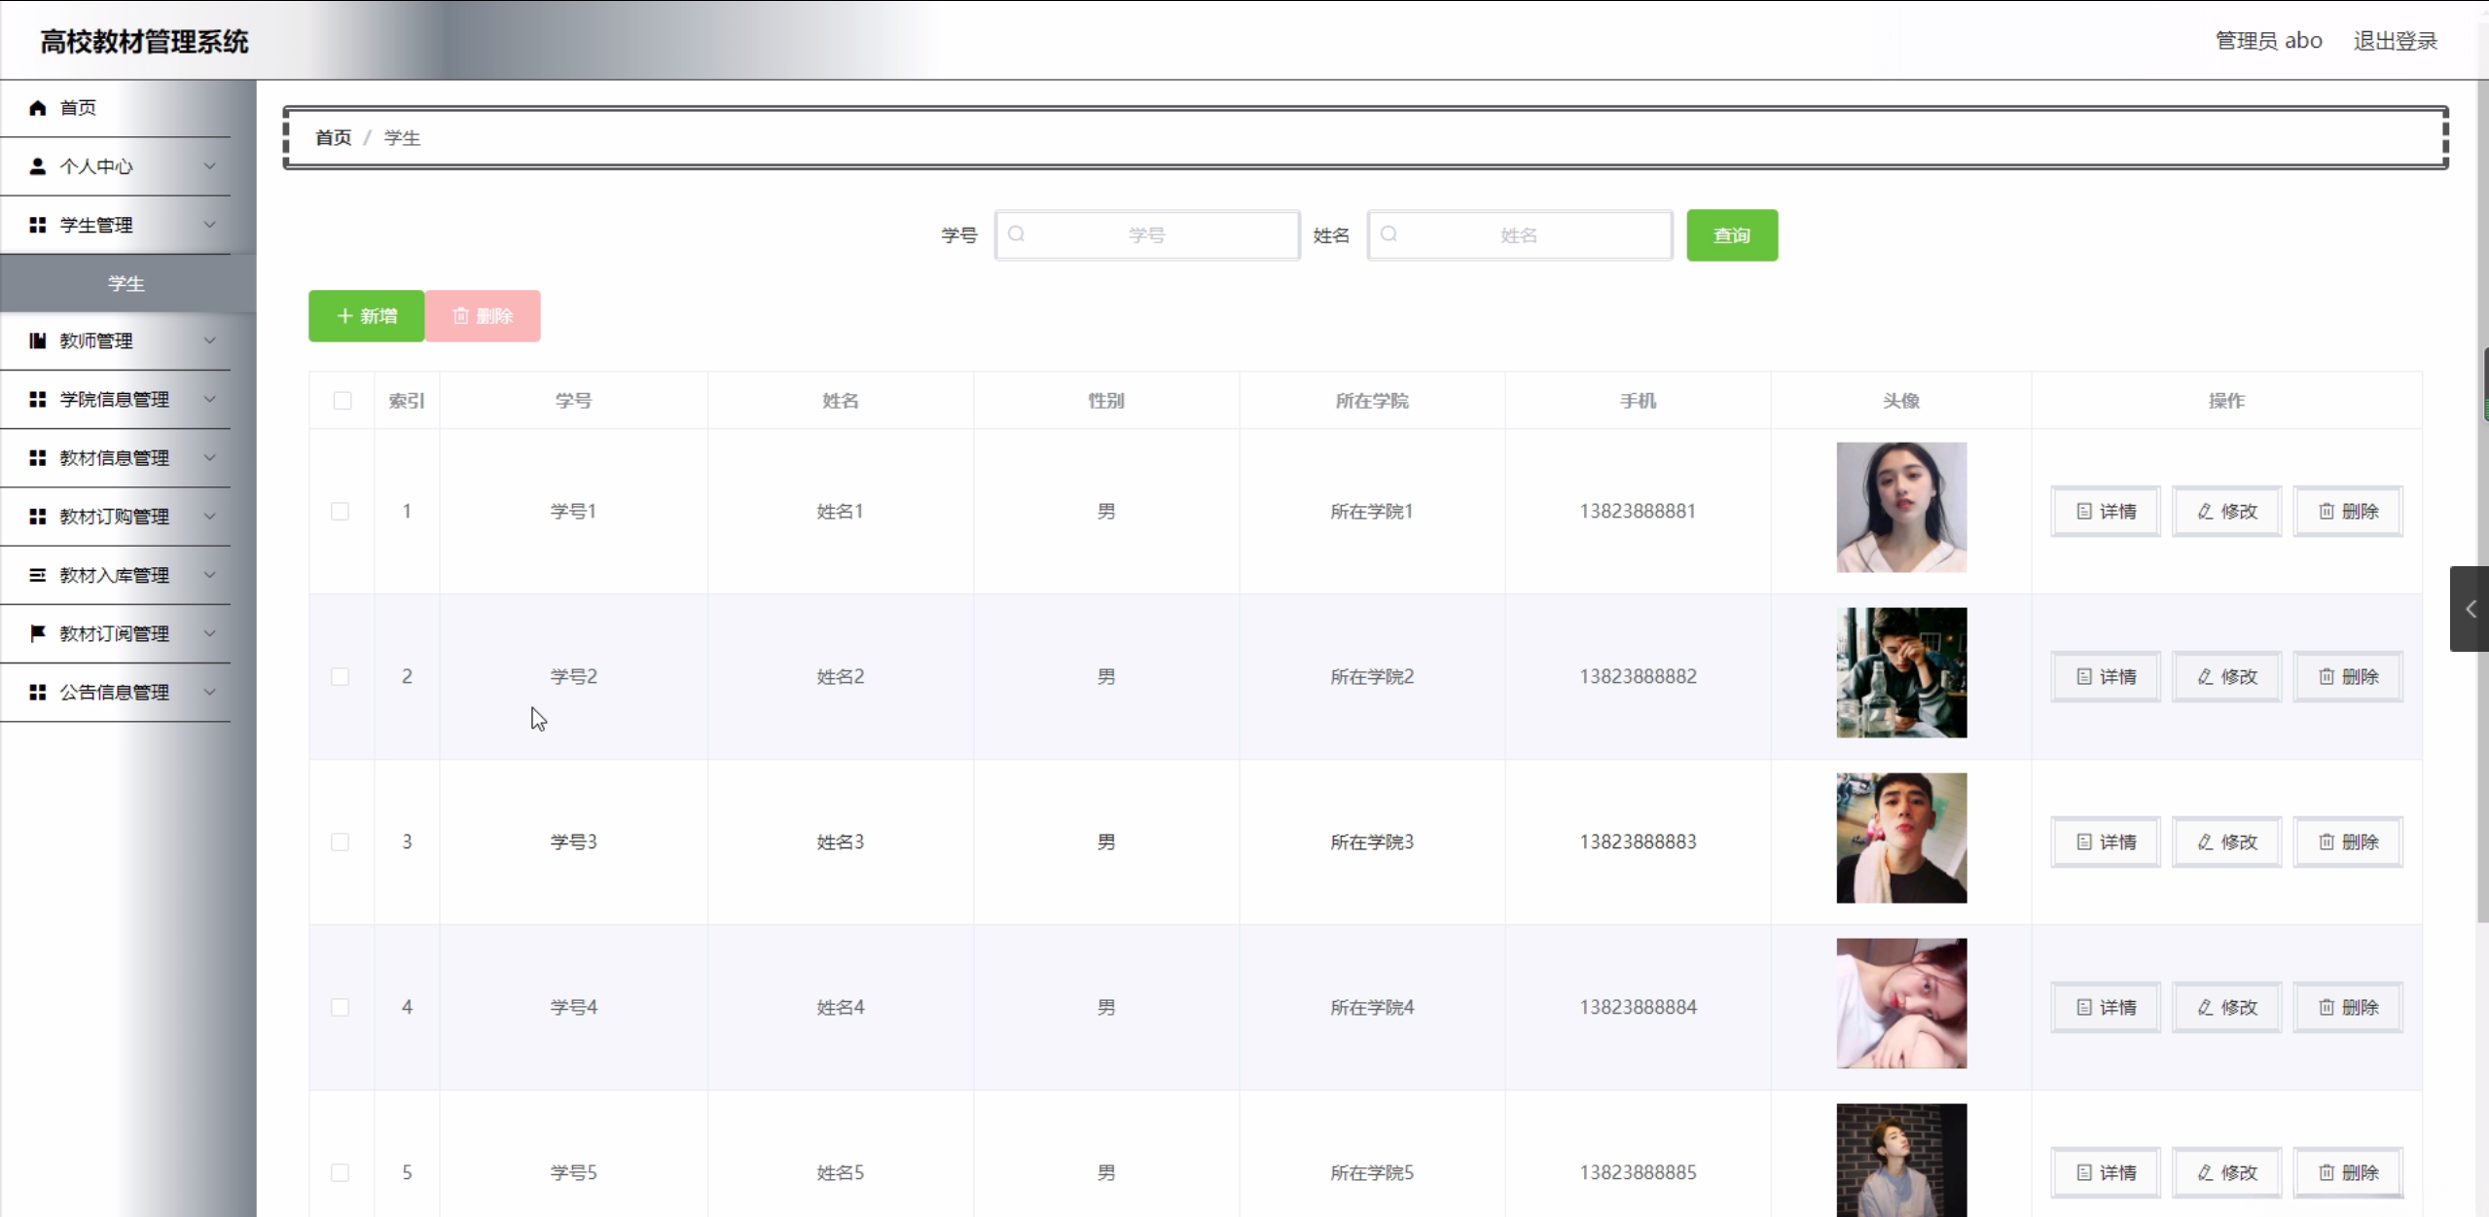Click magnifier icon in 学号 search field
This screenshot has height=1217, width=2489.
[1017, 234]
